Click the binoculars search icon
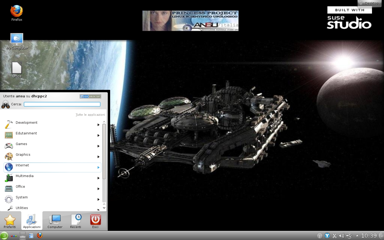The height and width of the screenshot is (240, 384). point(6,104)
